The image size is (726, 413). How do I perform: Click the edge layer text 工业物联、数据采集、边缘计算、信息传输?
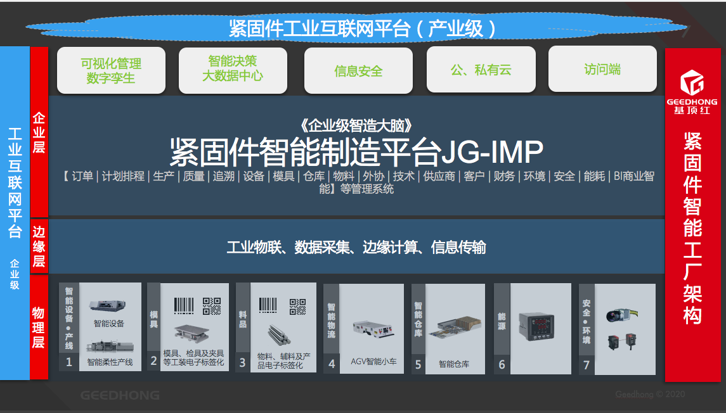point(356,248)
